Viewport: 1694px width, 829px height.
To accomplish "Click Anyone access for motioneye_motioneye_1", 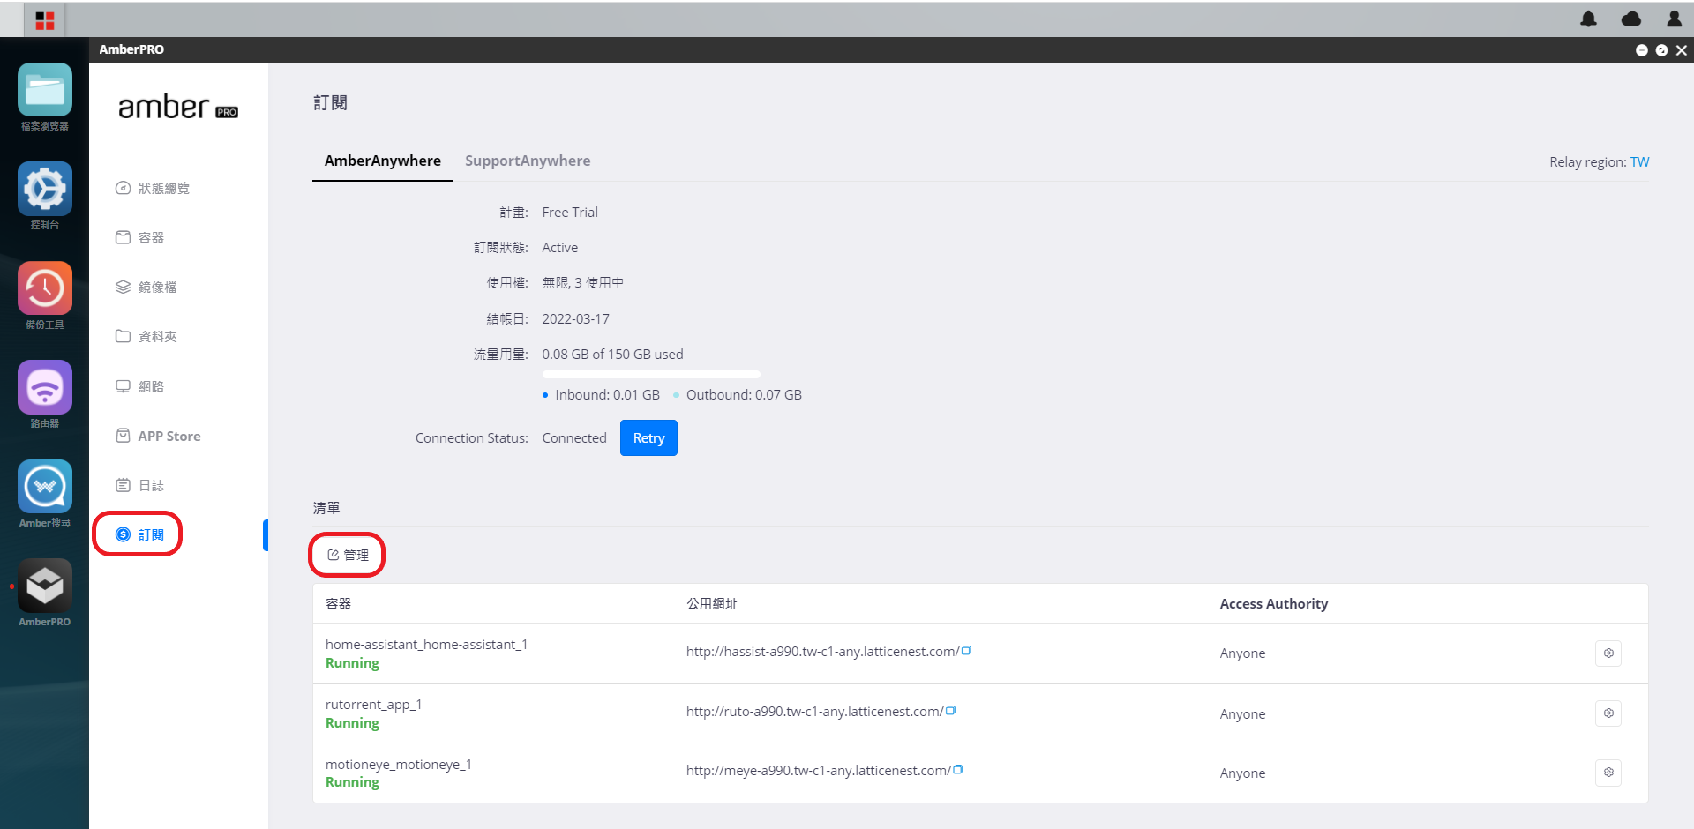I will pyautogui.click(x=1242, y=773).
